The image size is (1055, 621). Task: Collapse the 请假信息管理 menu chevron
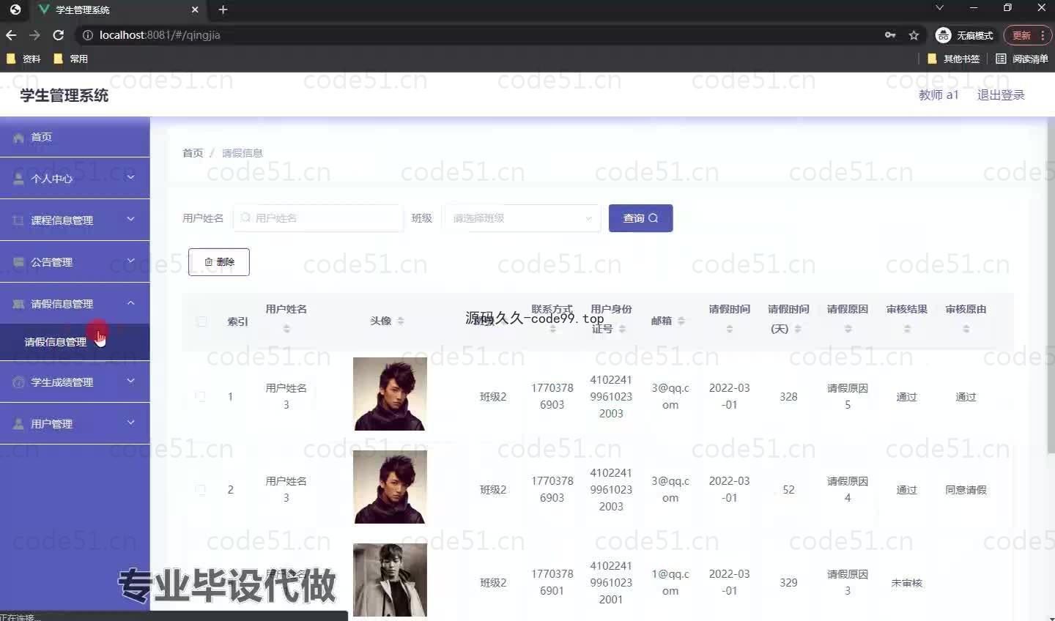pyautogui.click(x=130, y=302)
